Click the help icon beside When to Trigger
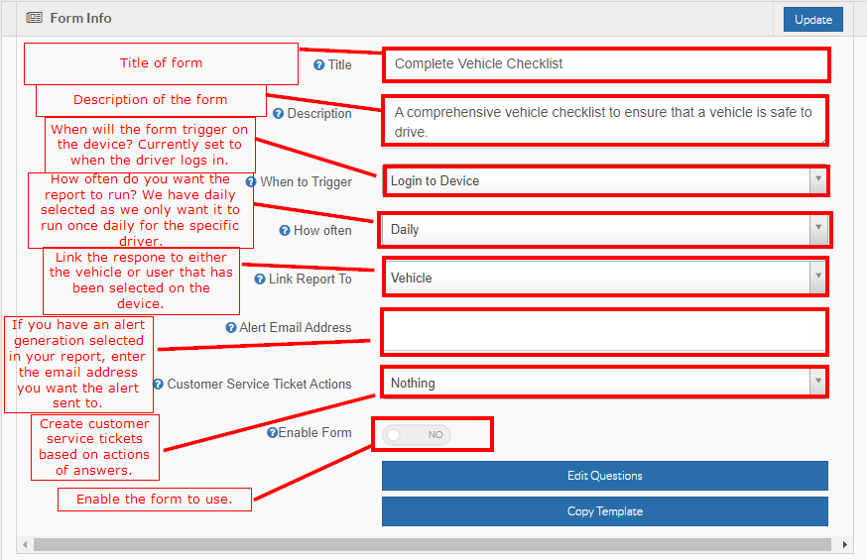This screenshot has width=867, height=560. pos(251,181)
